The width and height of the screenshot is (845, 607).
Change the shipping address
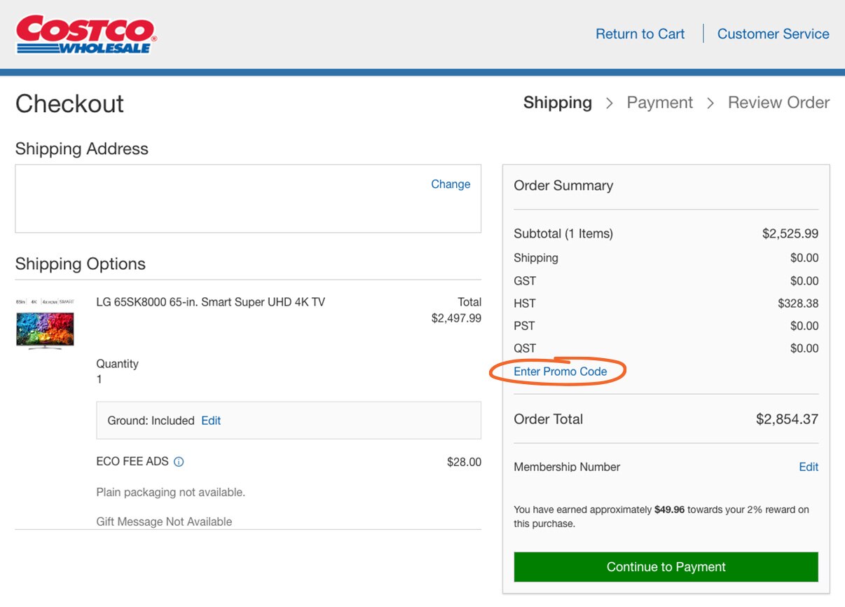pyautogui.click(x=451, y=184)
